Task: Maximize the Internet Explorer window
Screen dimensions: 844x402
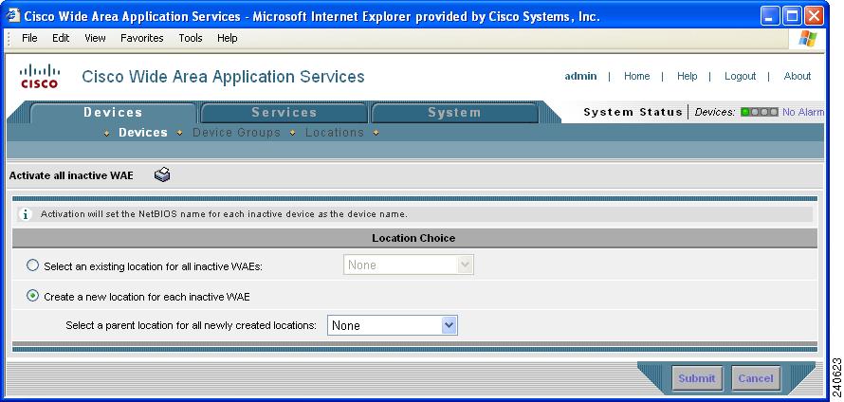Action: [793, 16]
